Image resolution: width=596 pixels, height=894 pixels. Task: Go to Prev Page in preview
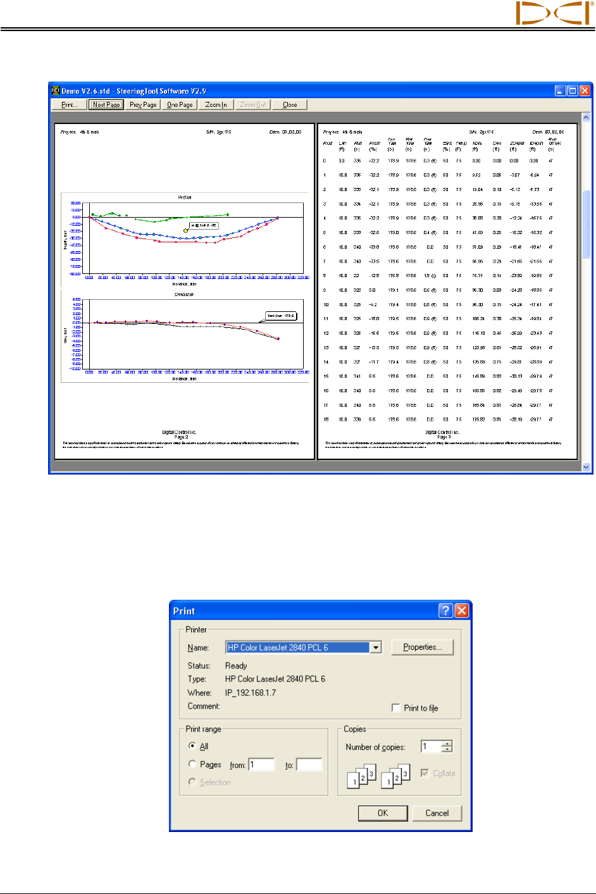(x=143, y=105)
